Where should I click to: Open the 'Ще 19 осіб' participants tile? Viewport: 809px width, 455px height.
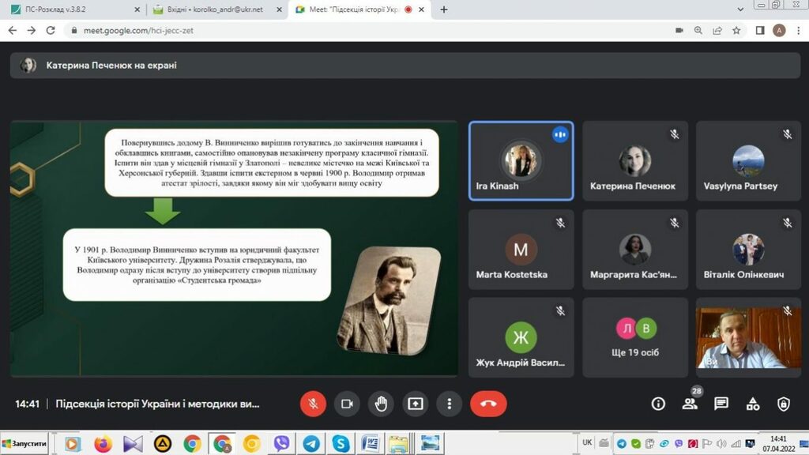click(635, 337)
